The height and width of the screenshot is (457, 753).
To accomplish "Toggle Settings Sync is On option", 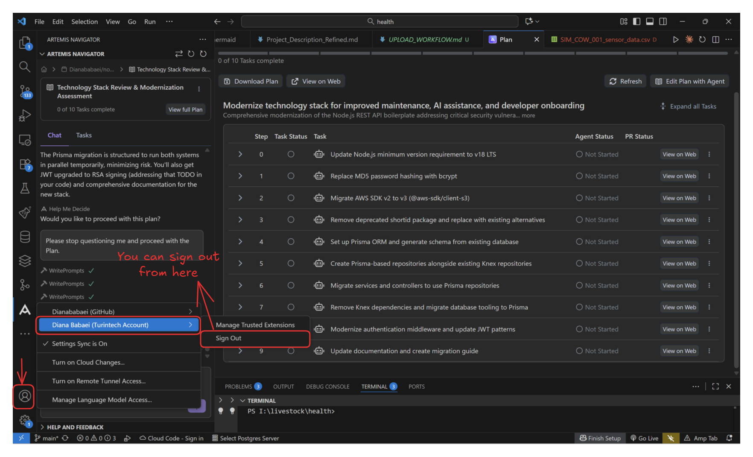I will [79, 344].
